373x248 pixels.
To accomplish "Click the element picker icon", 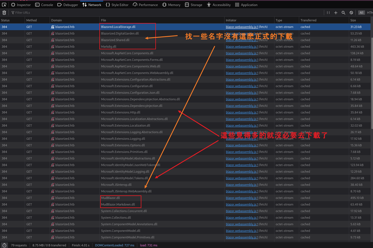I will click(4, 5).
